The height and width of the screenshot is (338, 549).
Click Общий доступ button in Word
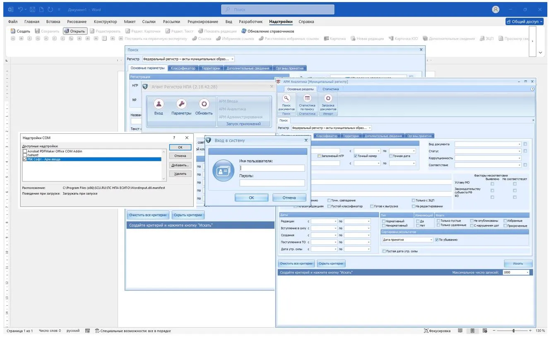[524, 22]
